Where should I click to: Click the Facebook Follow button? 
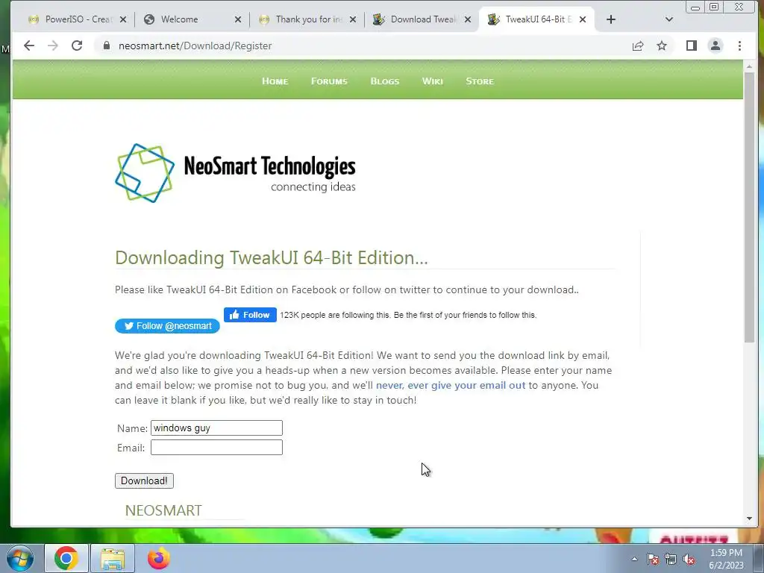coord(250,316)
